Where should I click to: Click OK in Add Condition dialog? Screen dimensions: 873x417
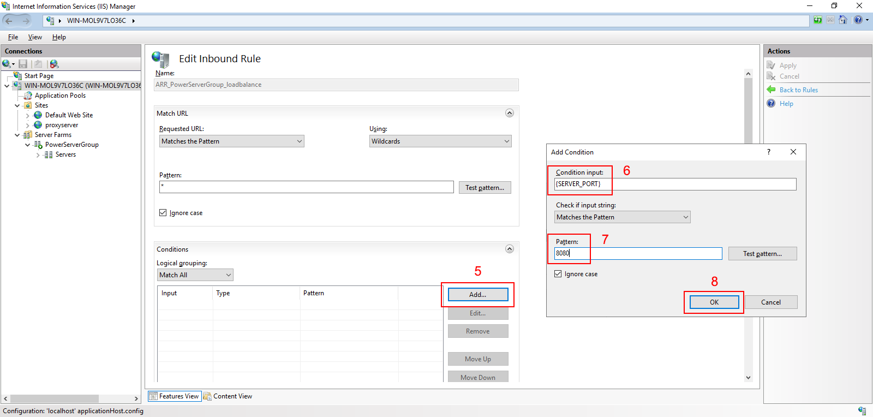(x=714, y=302)
